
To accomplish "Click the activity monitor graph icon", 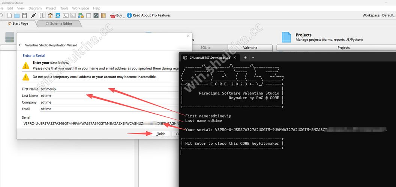I will 96,15.
